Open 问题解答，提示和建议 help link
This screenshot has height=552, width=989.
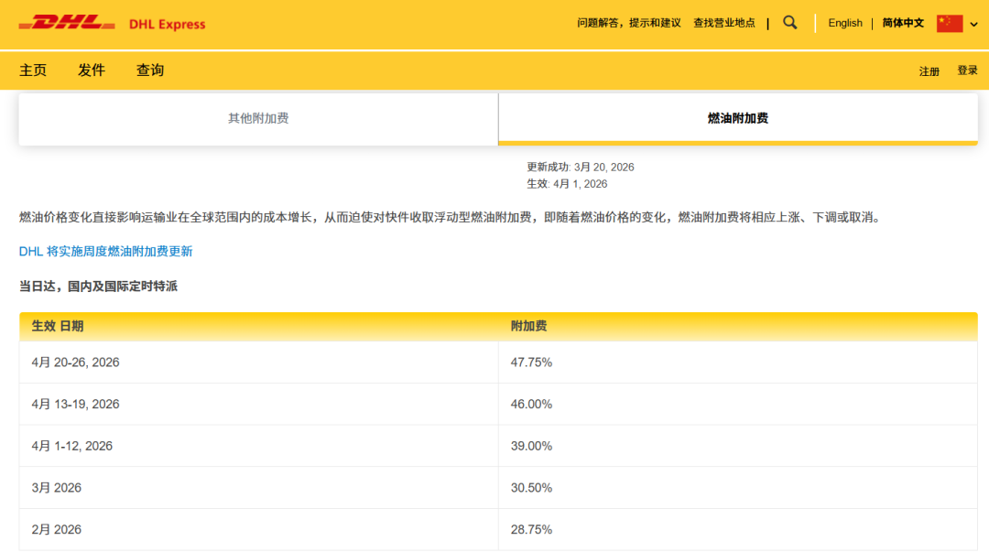point(628,23)
